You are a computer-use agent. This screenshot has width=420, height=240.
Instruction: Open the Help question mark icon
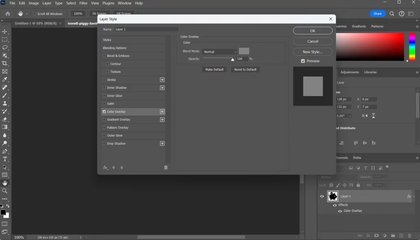coord(402,13)
